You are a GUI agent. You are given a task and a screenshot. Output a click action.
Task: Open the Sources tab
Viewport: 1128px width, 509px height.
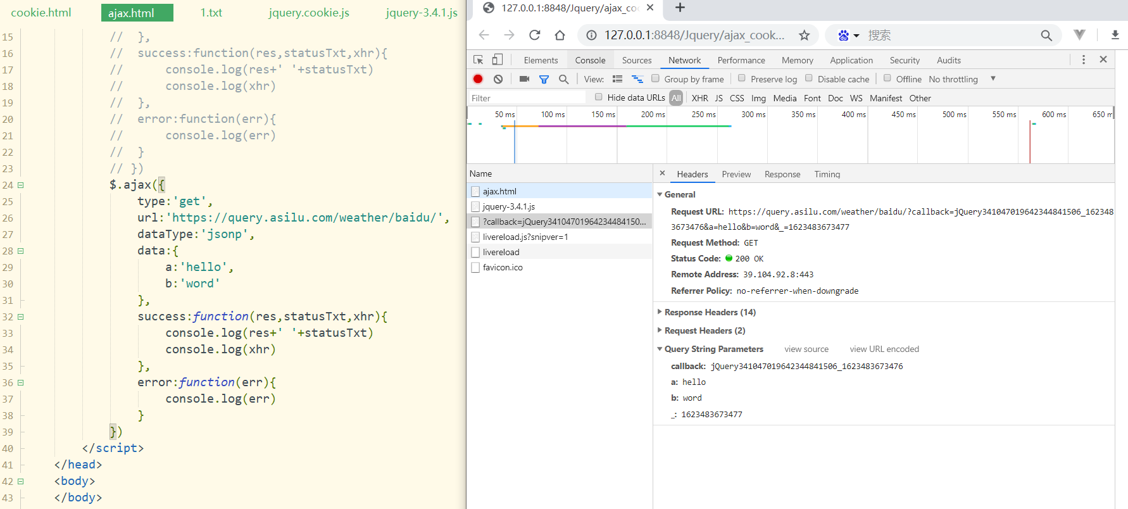637,60
